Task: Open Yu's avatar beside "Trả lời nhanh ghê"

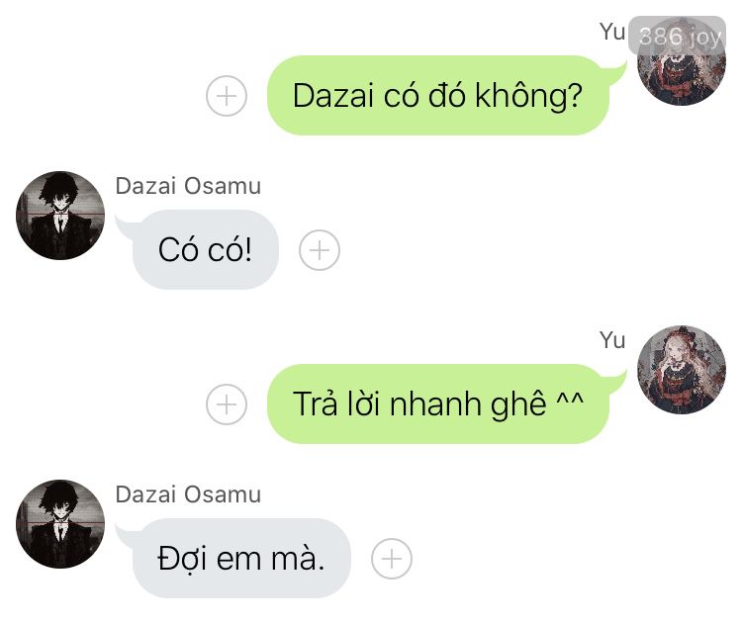Action: tap(682, 370)
